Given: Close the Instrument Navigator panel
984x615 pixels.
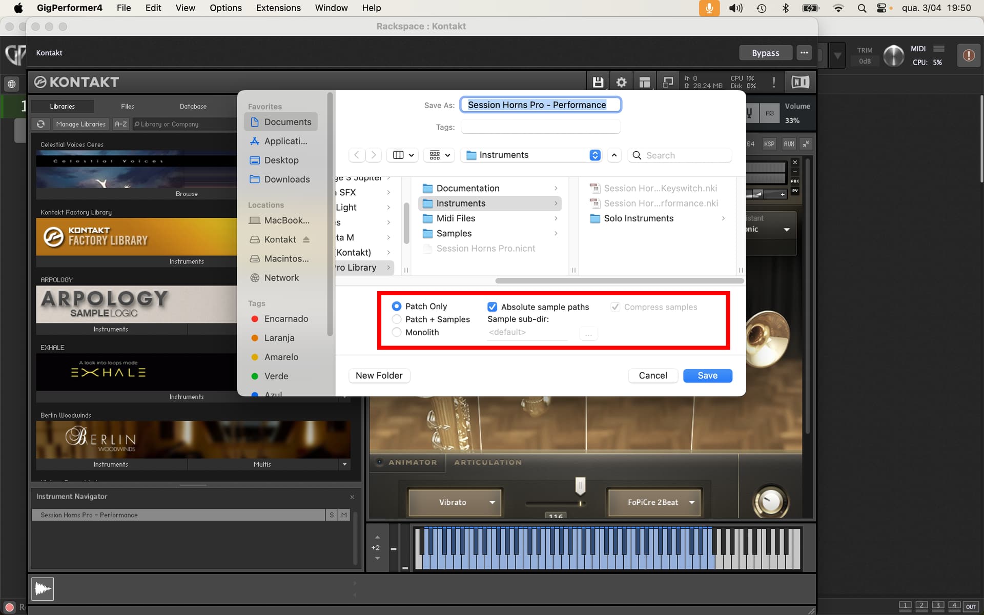Looking at the screenshot, I should point(352,497).
